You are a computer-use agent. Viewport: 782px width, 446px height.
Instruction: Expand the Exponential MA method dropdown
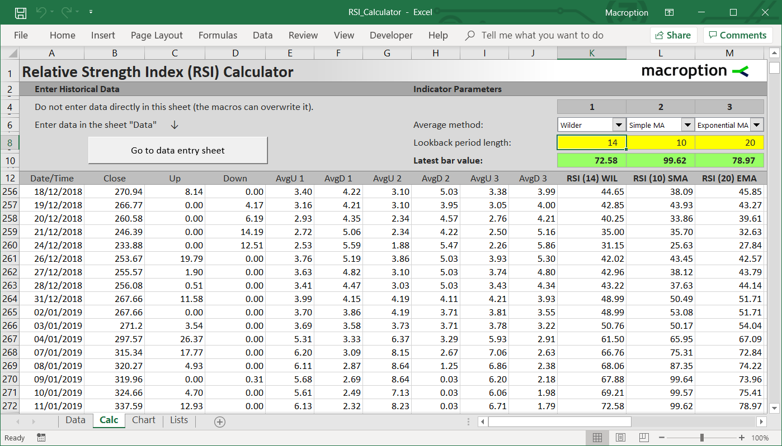pyautogui.click(x=757, y=125)
